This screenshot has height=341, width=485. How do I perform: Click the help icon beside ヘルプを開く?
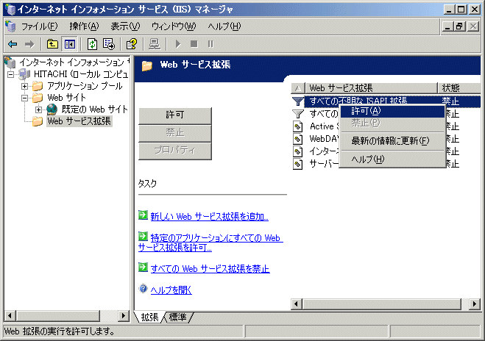coord(143,289)
